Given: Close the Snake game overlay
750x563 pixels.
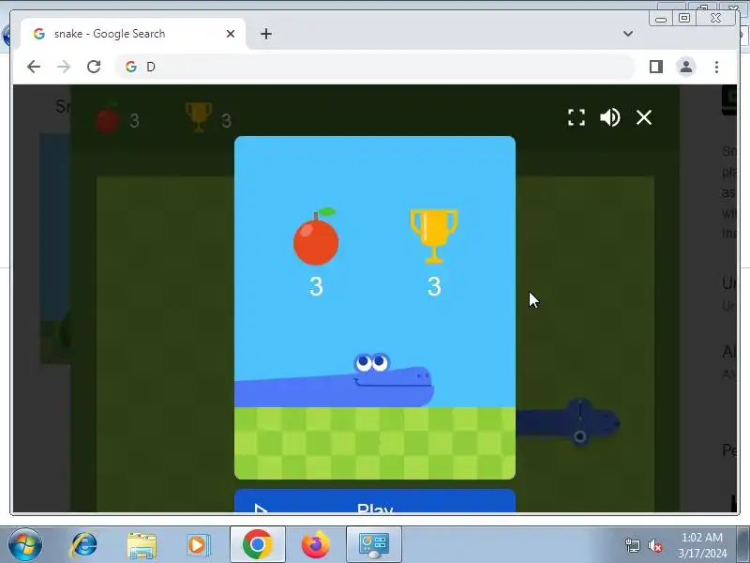Looking at the screenshot, I should click(x=644, y=117).
